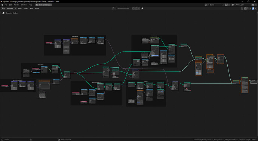Pin the scene with the Scene pin icon

tap(224, 5)
